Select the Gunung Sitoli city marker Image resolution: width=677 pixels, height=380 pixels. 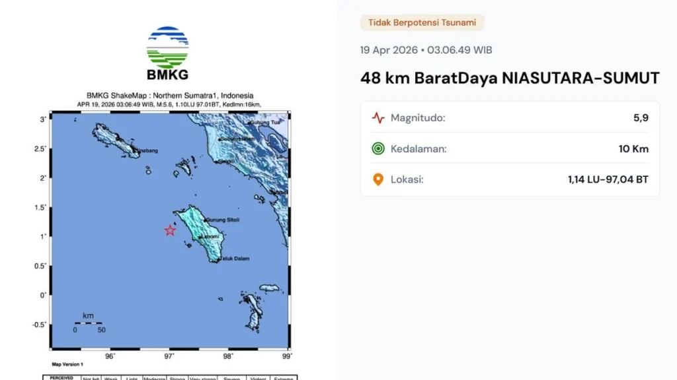tap(204, 220)
